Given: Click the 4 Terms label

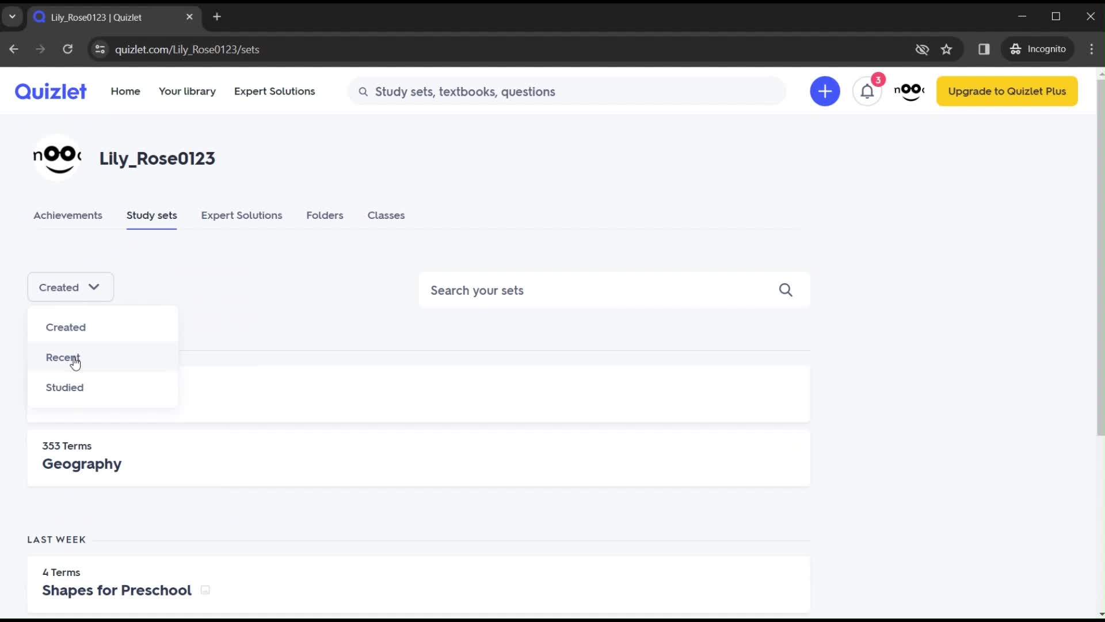Looking at the screenshot, I should click(x=61, y=572).
